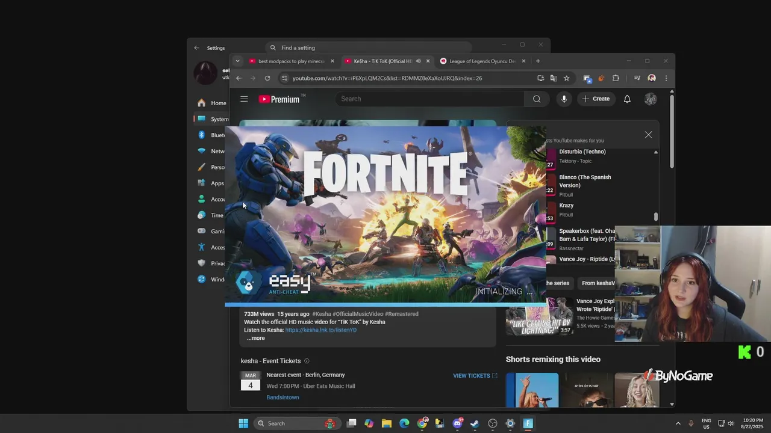771x433 pixels.
Task: Open Steam from the taskbar
Action: point(475,423)
